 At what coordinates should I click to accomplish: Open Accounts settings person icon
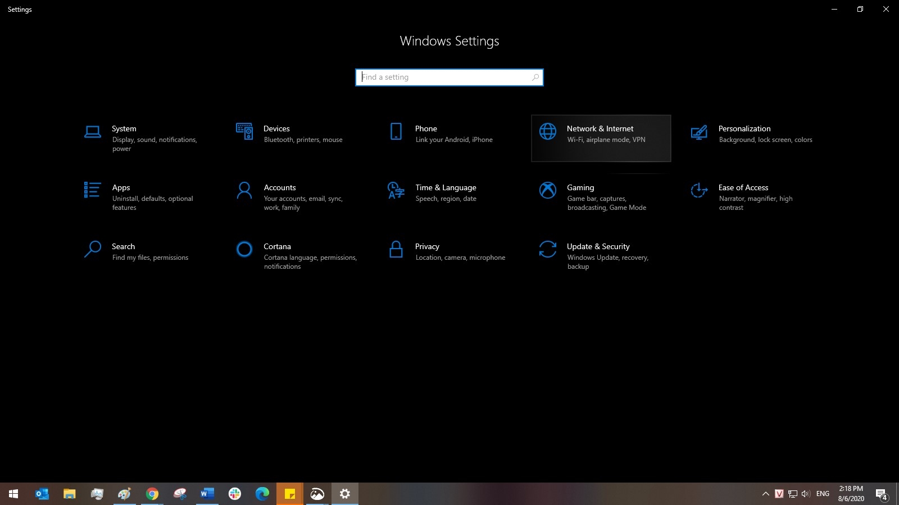pos(244,190)
